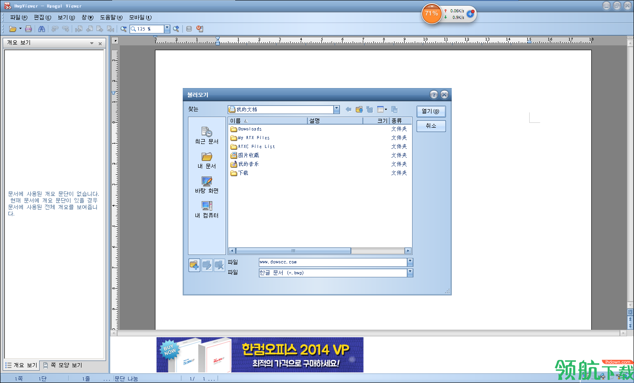The height and width of the screenshot is (383, 634).
Task: Open the 125 % zoom dropdown arrow
Action: (167, 29)
